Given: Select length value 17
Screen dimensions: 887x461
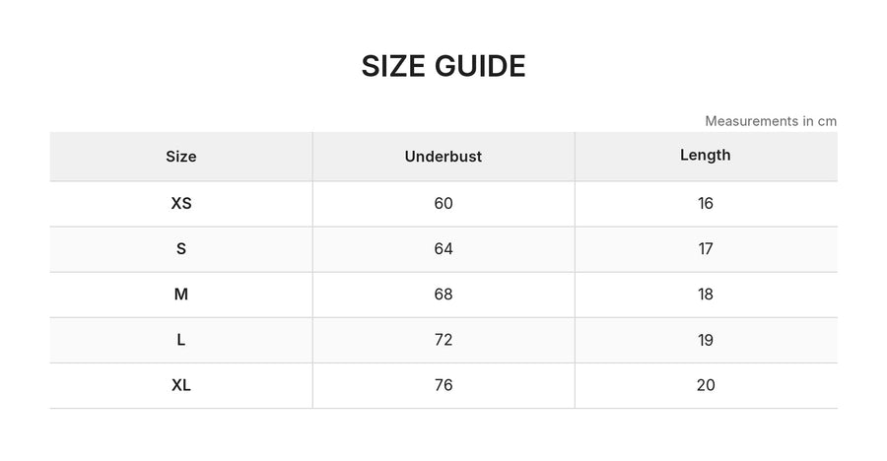Looking at the screenshot, I should coord(706,249).
